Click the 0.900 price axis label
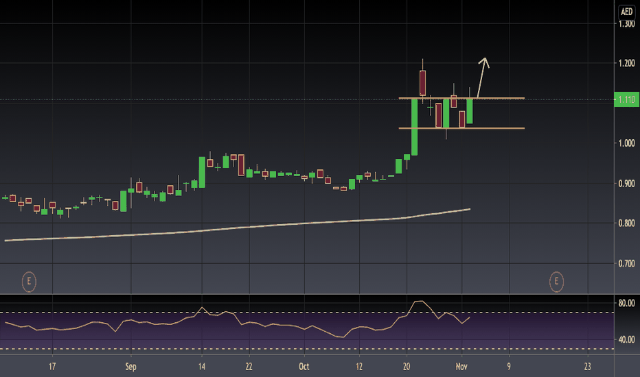The height and width of the screenshot is (377, 640). pos(626,184)
